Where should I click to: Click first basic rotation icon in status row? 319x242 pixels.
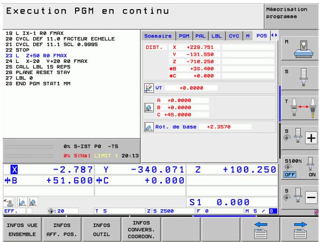click(x=22, y=202)
